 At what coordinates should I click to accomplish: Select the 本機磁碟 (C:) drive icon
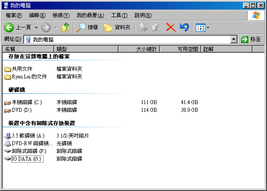7,103
